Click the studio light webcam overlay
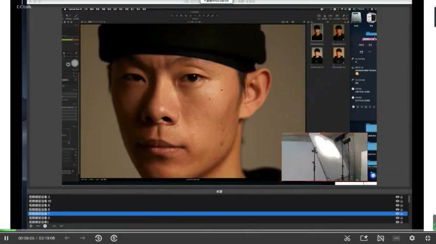The width and height of the screenshot is (436, 244). pyautogui.click(x=325, y=157)
